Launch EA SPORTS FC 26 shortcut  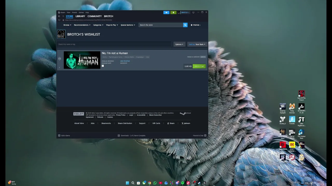(301, 109)
